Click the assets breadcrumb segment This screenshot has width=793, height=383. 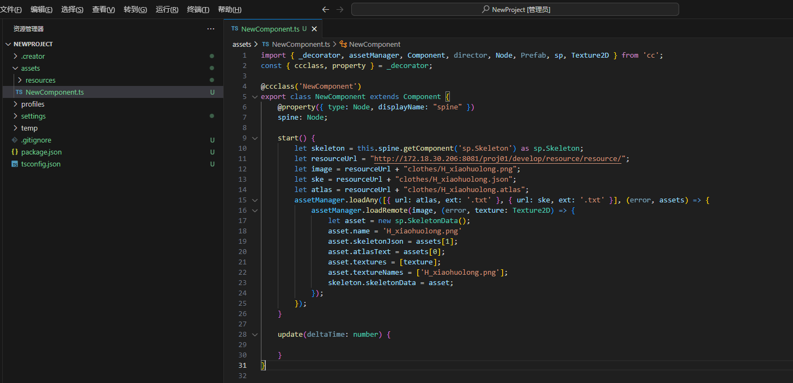click(x=241, y=45)
